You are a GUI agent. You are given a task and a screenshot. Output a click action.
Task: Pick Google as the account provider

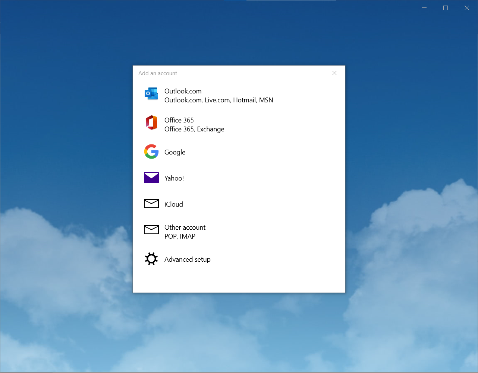coord(239,152)
